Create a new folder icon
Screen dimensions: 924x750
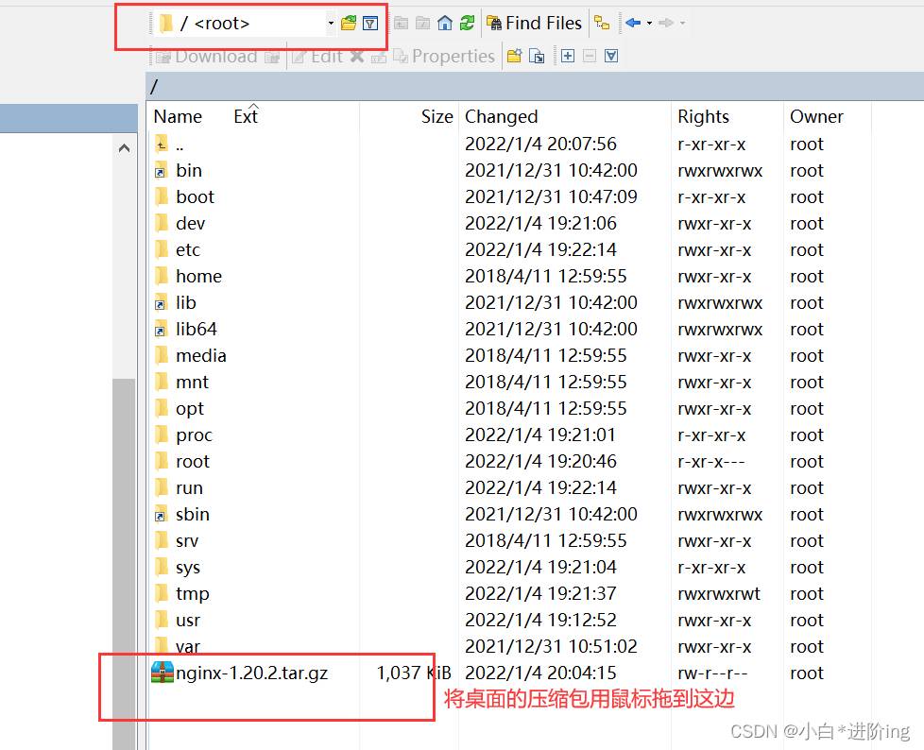pos(514,57)
